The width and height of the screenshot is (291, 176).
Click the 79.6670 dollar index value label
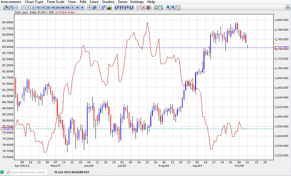(x=7, y=129)
